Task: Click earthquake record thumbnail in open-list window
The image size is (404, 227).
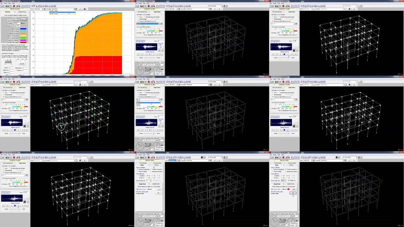Action: (x=146, y=122)
